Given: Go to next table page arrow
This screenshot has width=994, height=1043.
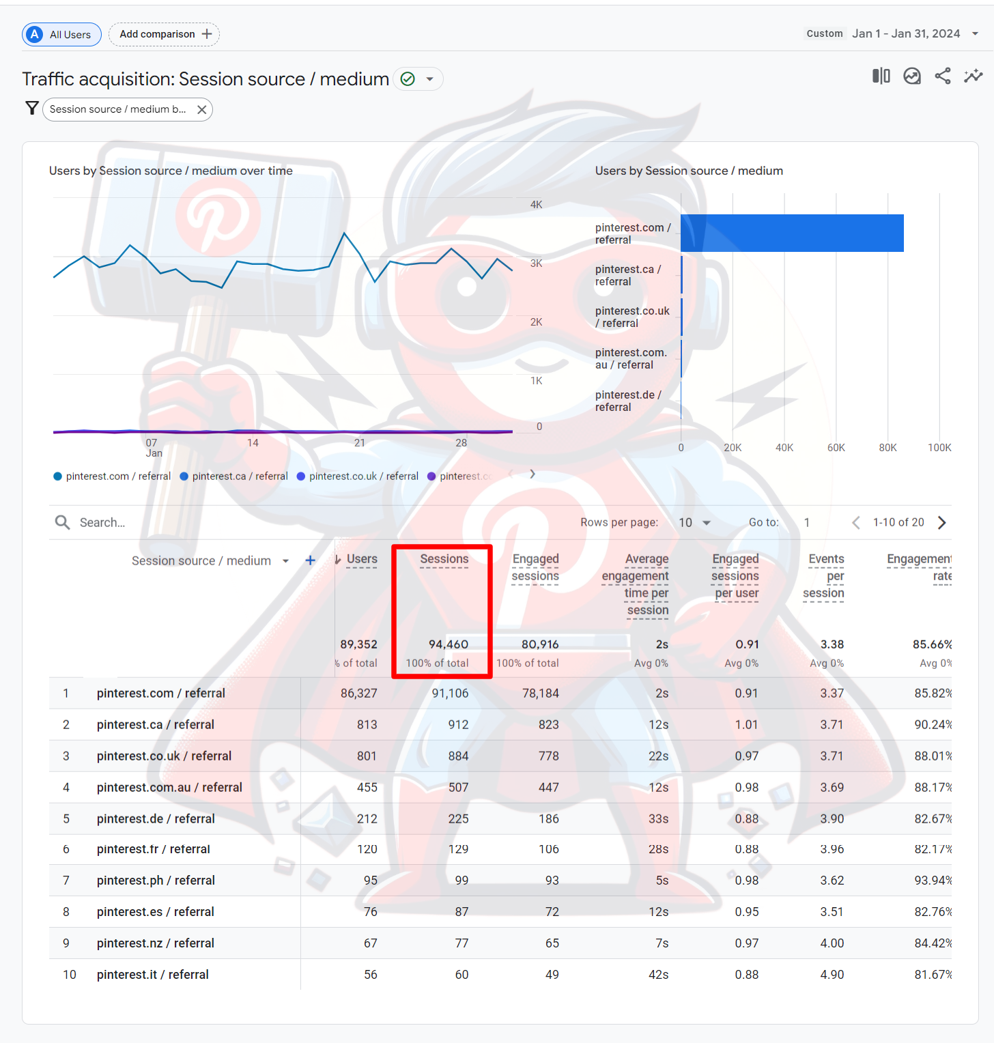Looking at the screenshot, I should click(942, 523).
